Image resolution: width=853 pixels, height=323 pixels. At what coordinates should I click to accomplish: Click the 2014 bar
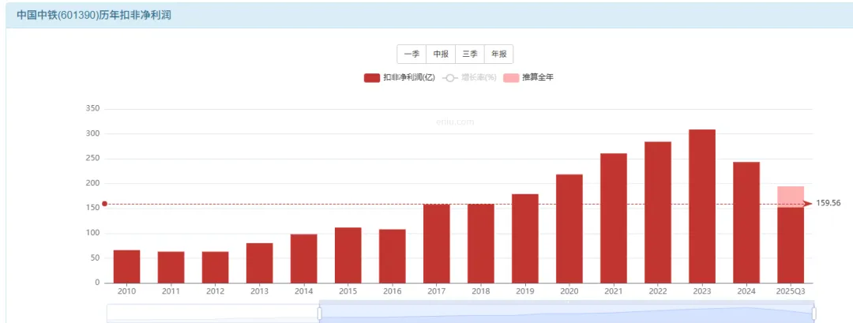click(303, 258)
